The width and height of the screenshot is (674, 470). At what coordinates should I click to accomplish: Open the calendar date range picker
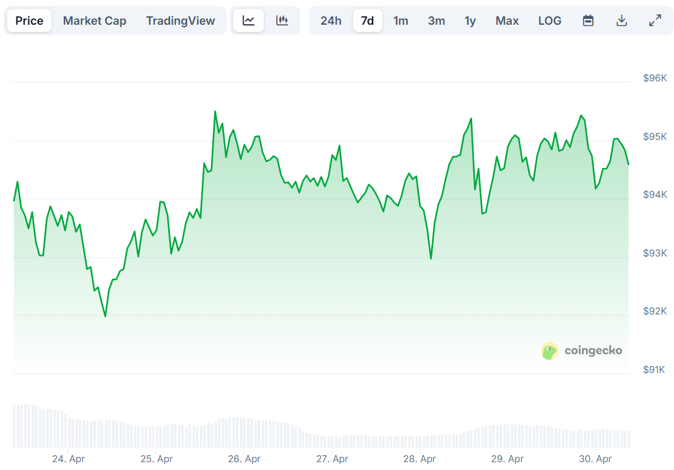click(x=588, y=21)
